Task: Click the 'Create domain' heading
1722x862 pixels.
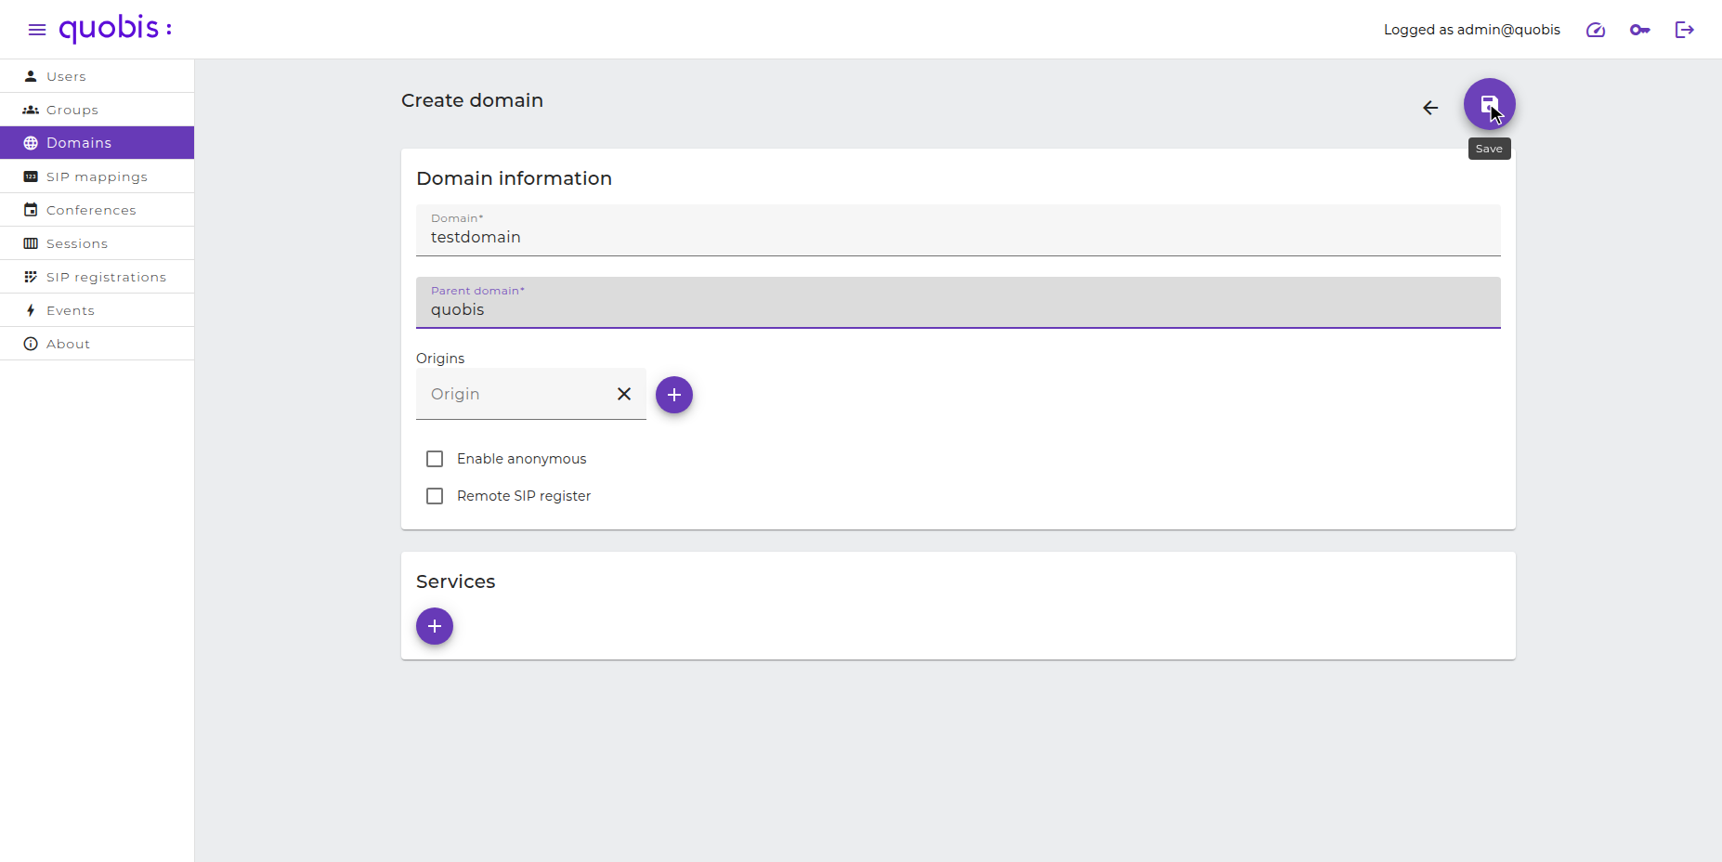Action: pyautogui.click(x=472, y=100)
